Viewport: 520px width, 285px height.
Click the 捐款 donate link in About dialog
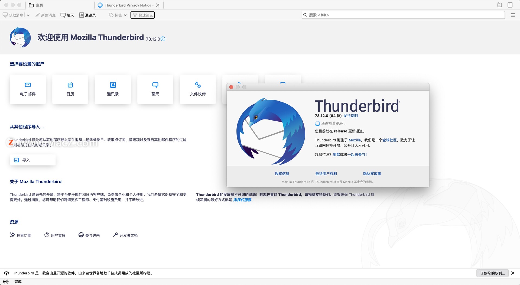click(336, 154)
